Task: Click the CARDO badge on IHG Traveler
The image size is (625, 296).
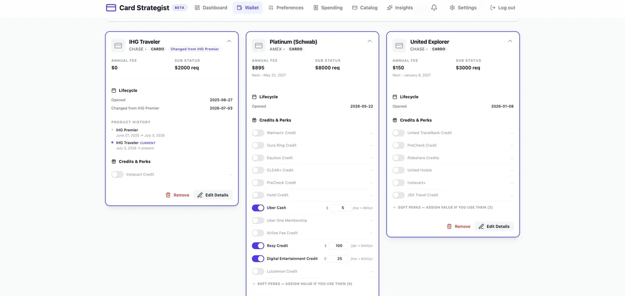Action: pos(157,49)
